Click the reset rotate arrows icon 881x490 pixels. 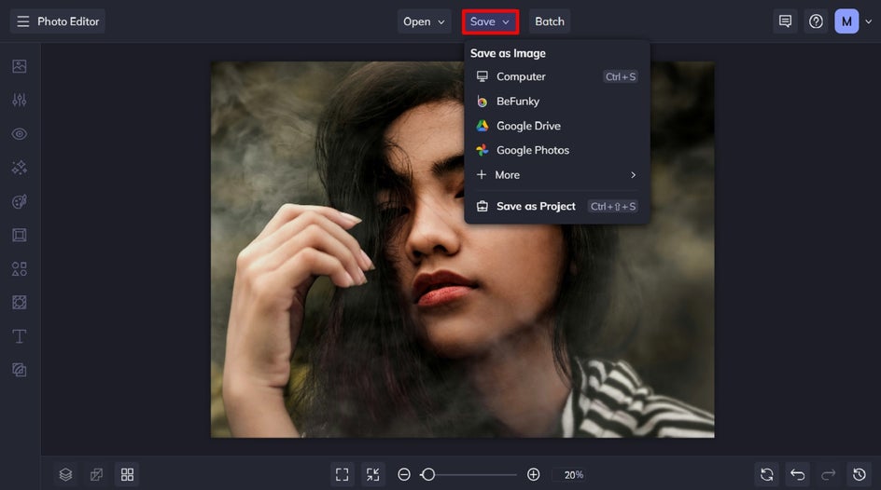coord(767,475)
